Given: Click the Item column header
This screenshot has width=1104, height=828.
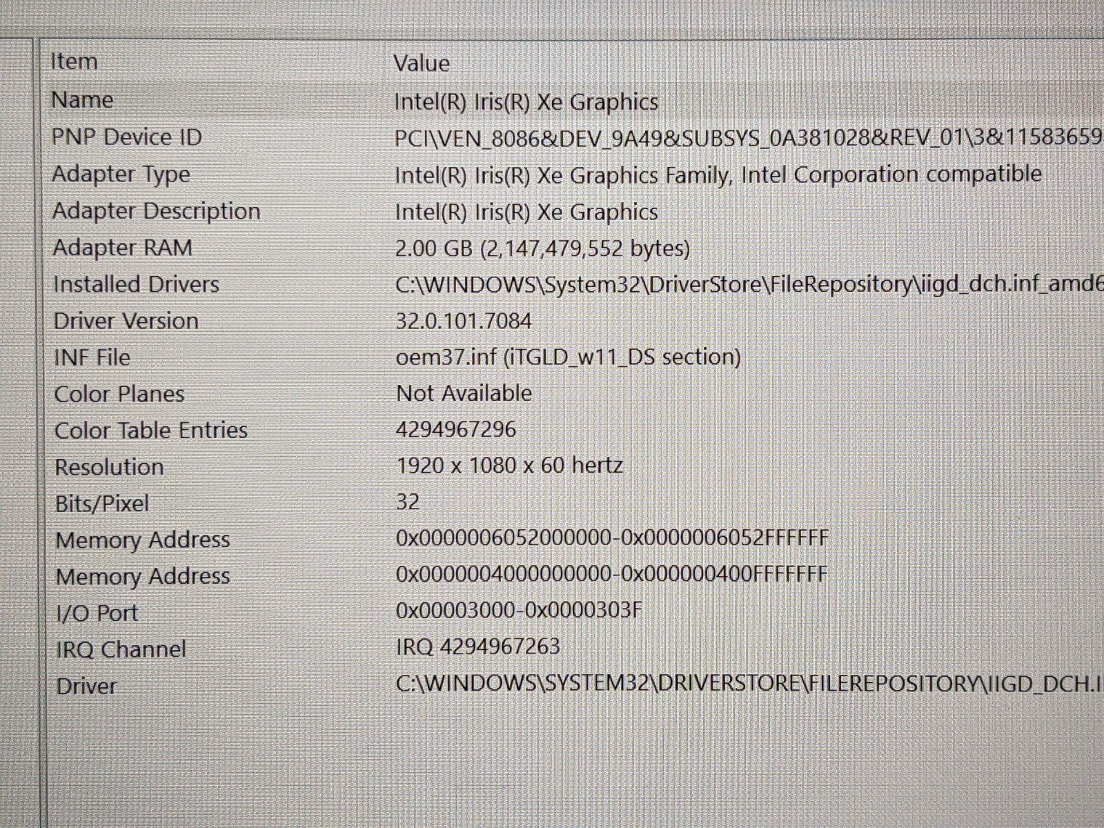Looking at the screenshot, I should (74, 61).
